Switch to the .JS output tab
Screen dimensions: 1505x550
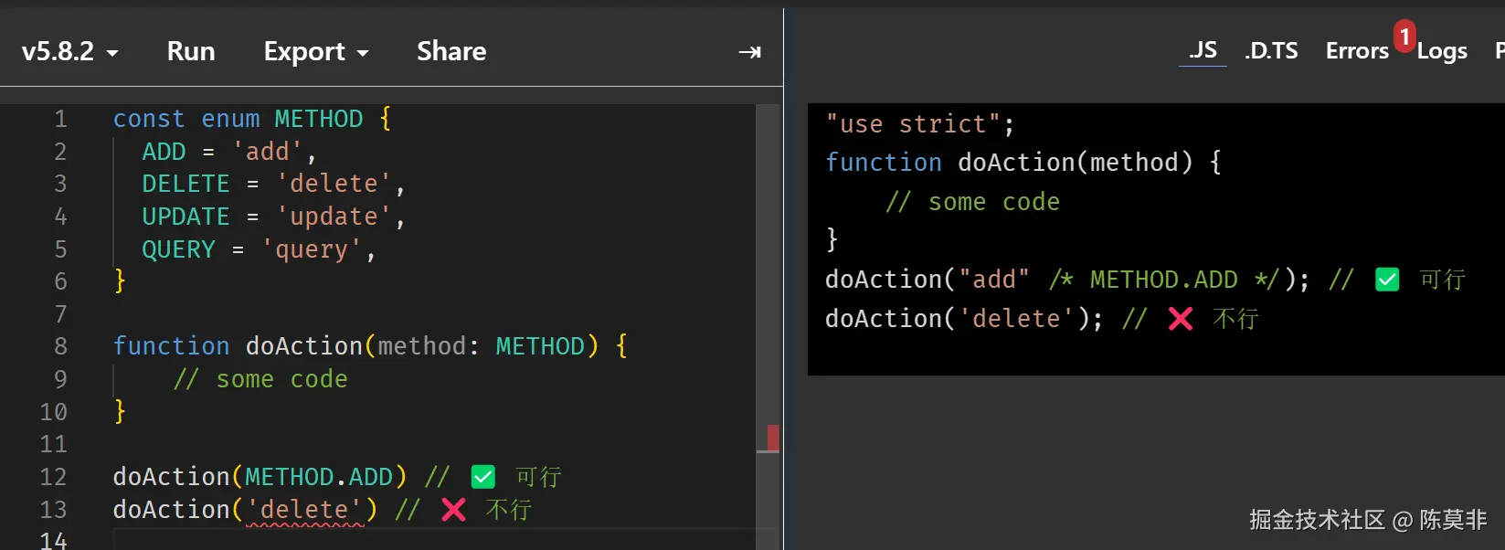click(x=1203, y=51)
